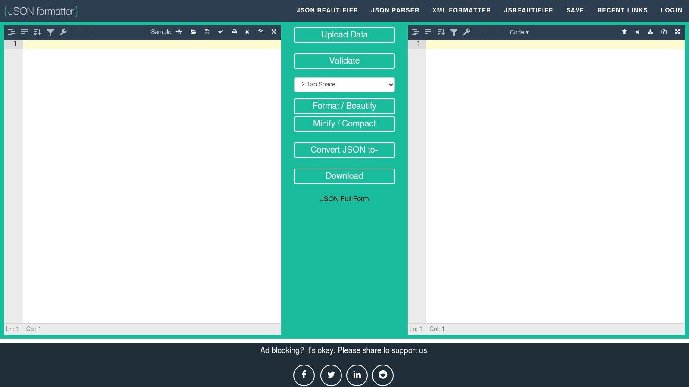Open the indentation spacing dropdown
The width and height of the screenshot is (689, 387).
pyautogui.click(x=344, y=84)
